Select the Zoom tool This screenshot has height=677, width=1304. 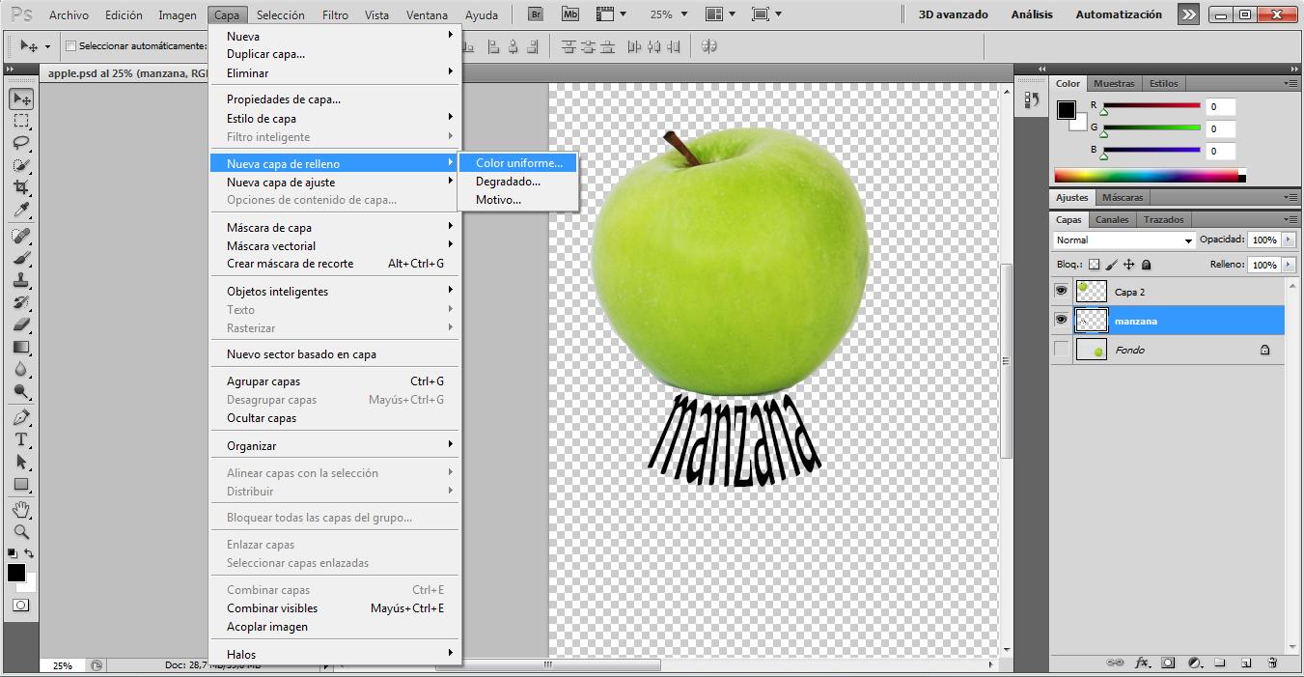[x=19, y=531]
